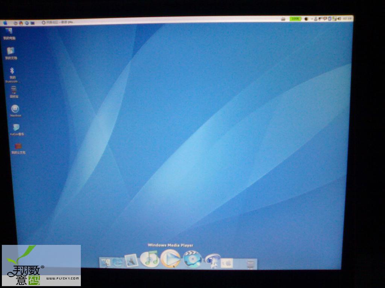Open the volume speaker tray icon
This screenshot has height=288, width=385.
tap(339, 19)
